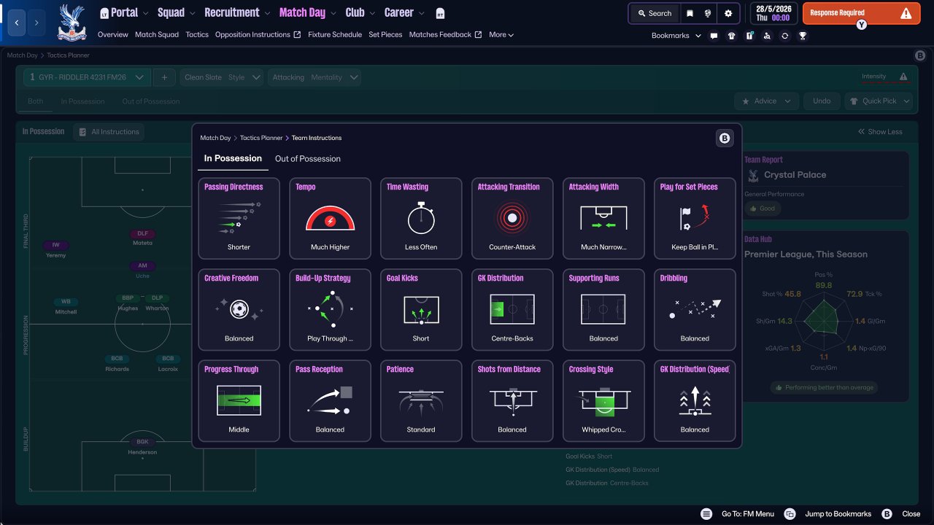The image size is (934, 525).
Task: Open the Dribbling instruction card
Action: click(695, 309)
